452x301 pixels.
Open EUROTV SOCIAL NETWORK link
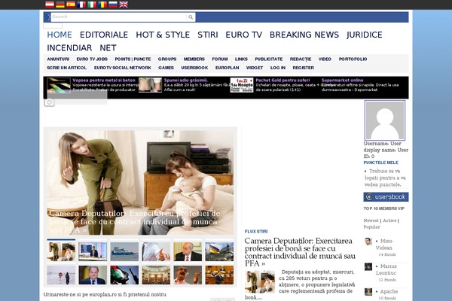click(123, 68)
